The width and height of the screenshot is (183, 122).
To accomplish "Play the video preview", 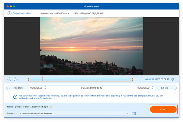I will (9, 79).
